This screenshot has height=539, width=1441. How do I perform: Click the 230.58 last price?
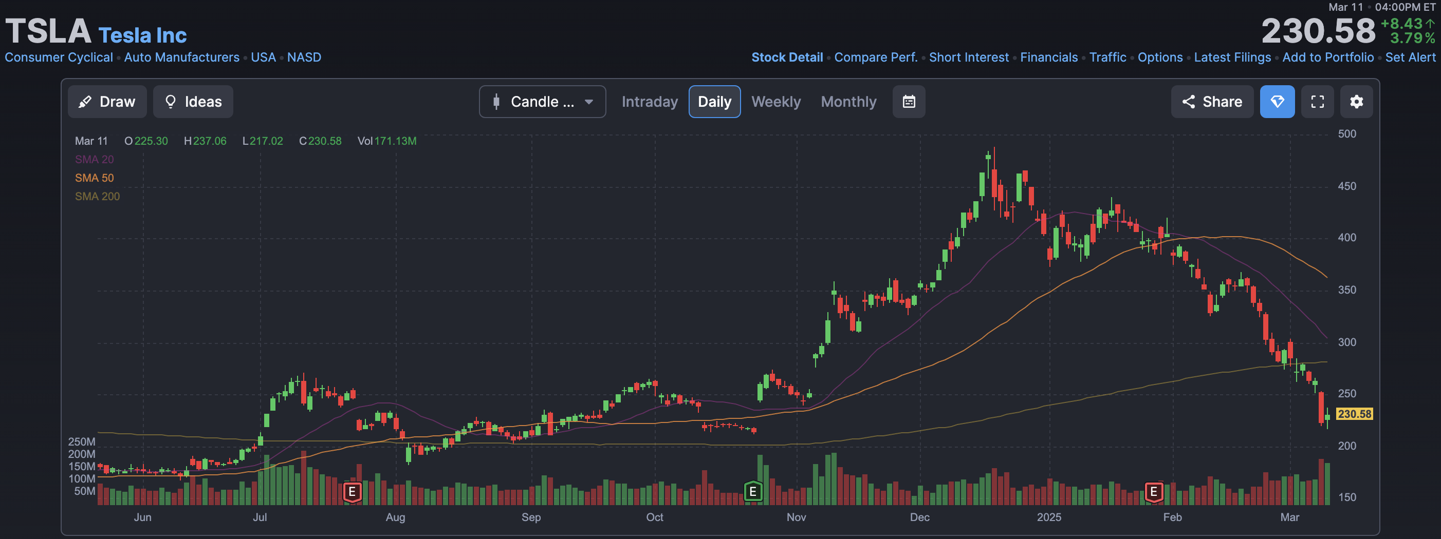pyautogui.click(x=1318, y=31)
